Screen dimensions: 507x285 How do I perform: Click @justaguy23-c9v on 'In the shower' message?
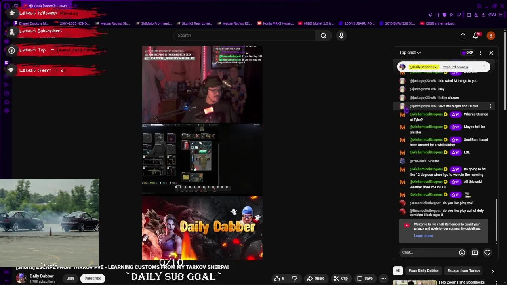[x=423, y=98]
